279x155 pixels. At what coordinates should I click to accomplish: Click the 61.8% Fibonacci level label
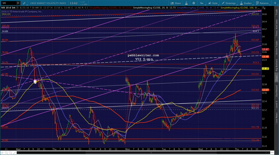[x=5, y=74]
